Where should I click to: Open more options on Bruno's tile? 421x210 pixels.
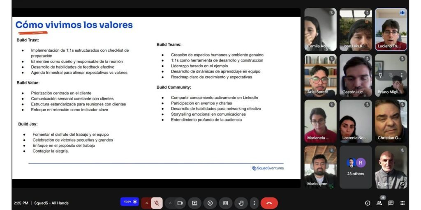click(x=401, y=75)
